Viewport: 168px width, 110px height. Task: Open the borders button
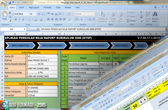click(29, 19)
